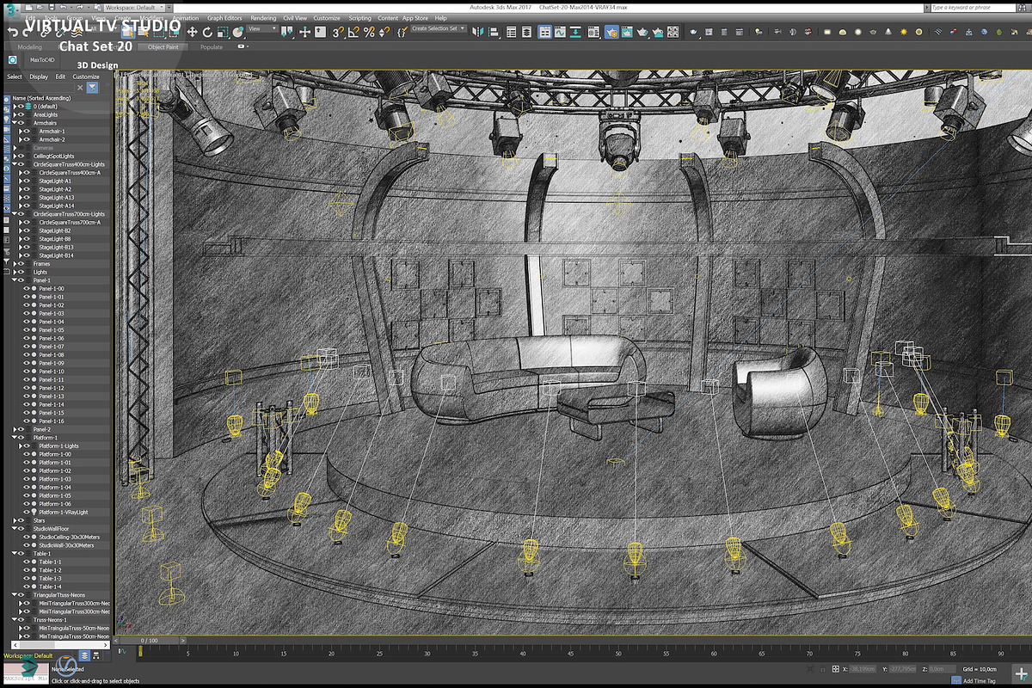Expand the Panel-2 layer
Screen dimensions: 1032x688
point(15,429)
